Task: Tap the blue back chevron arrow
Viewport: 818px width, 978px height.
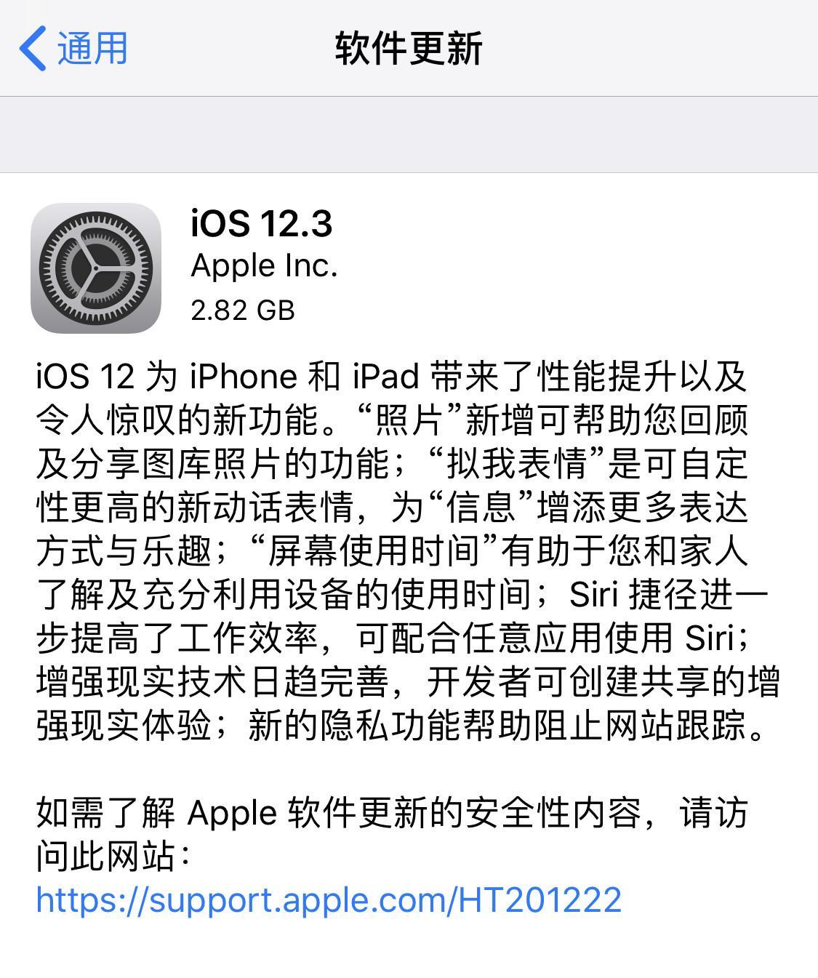Action: pyautogui.click(x=33, y=49)
